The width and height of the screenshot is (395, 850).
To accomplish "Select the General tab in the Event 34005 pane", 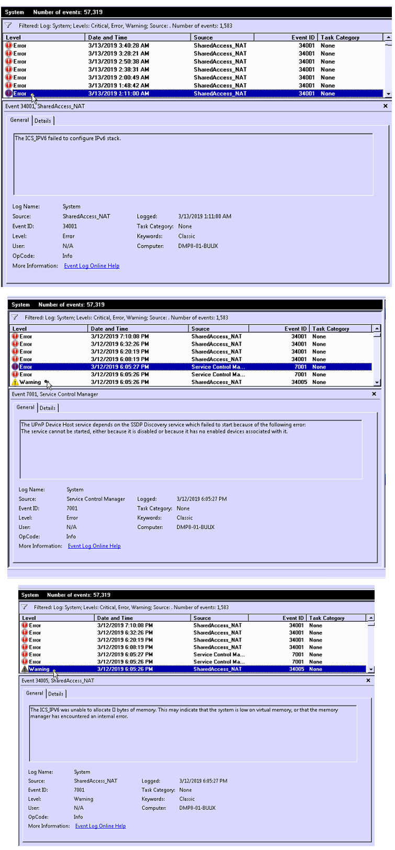I will (35, 693).
